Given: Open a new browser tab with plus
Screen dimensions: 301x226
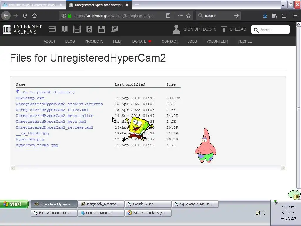Looking at the screenshot, I should (137, 5).
